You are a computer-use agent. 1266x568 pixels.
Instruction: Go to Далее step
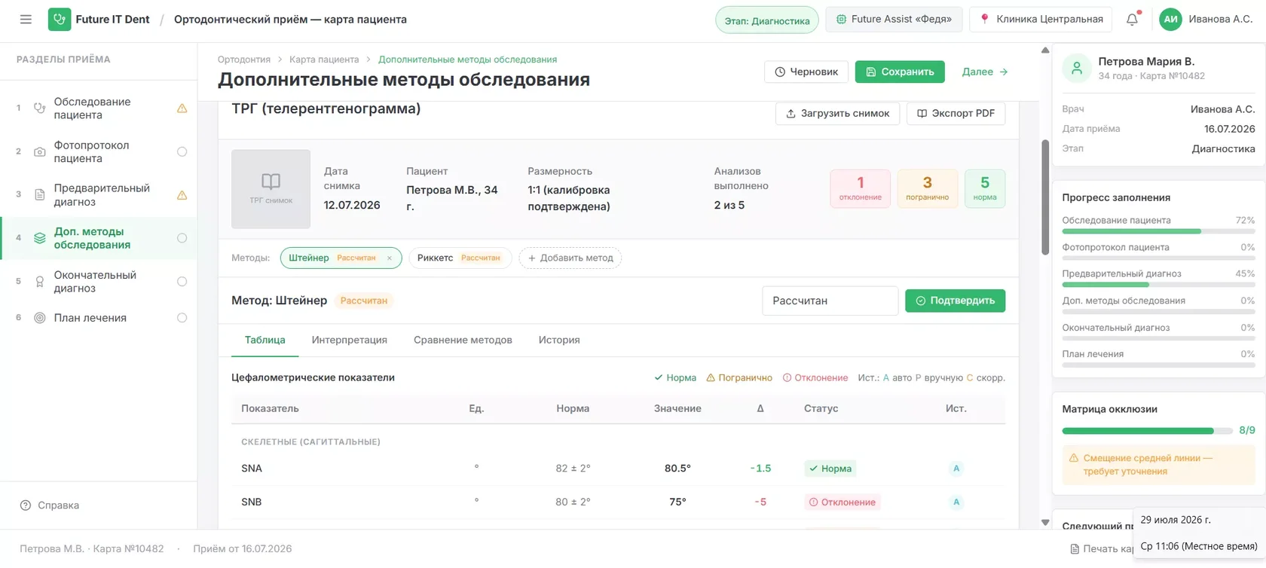click(x=985, y=72)
